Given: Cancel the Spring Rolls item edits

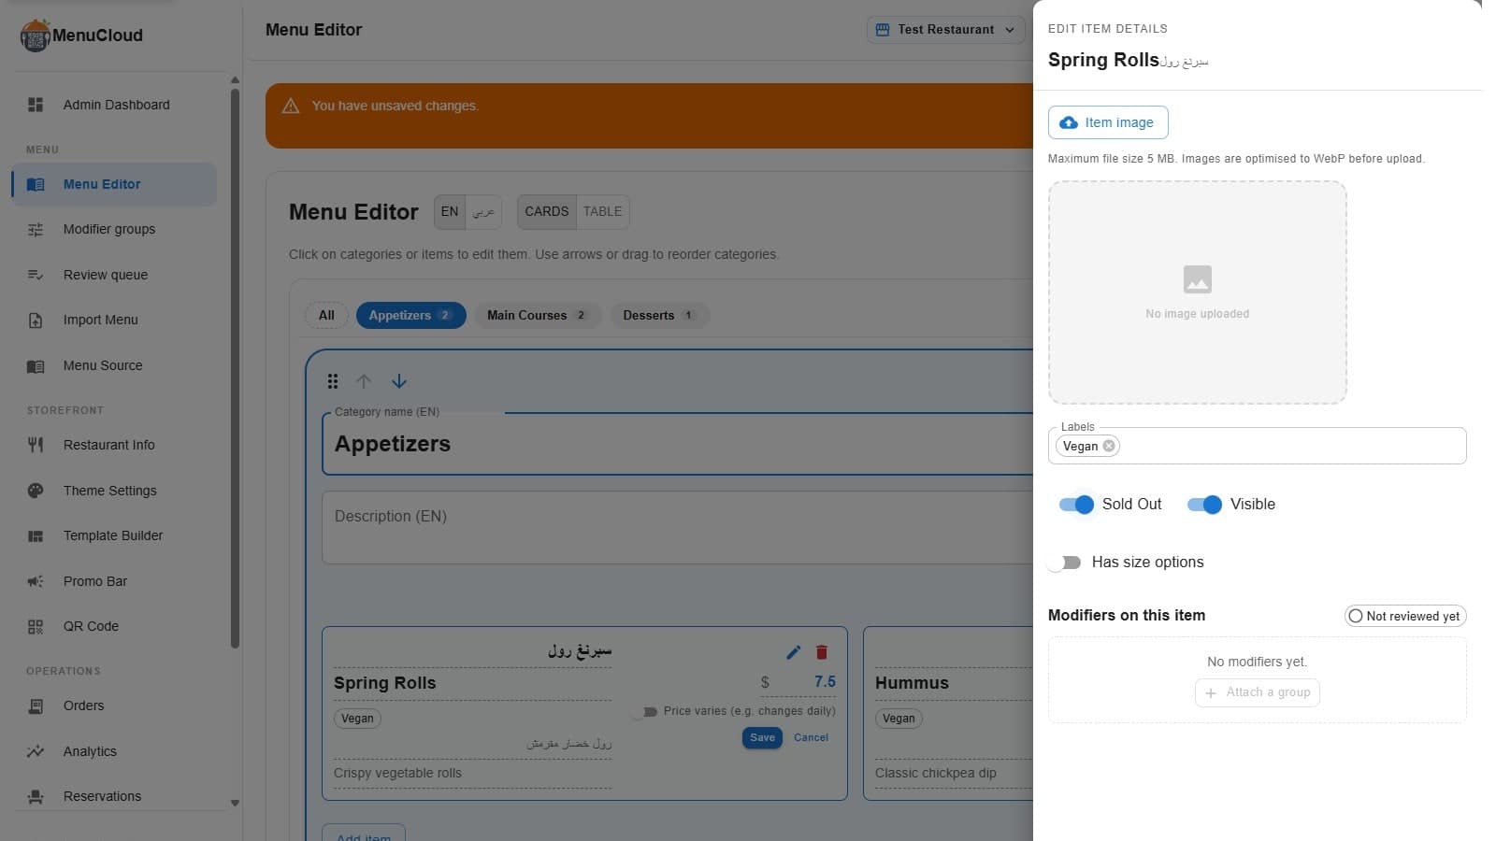Looking at the screenshot, I should click(x=811, y=738).
